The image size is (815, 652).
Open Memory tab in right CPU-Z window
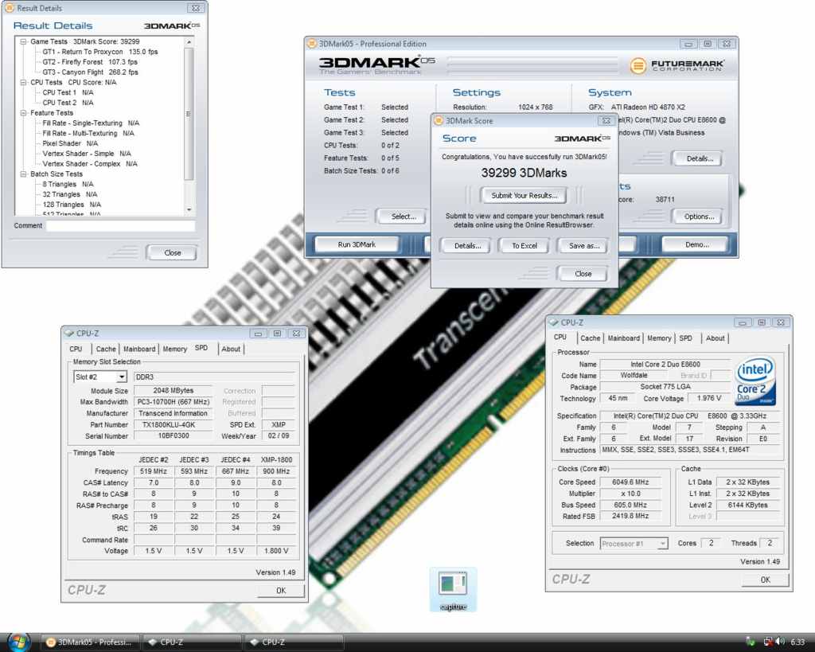pos(659,338)
